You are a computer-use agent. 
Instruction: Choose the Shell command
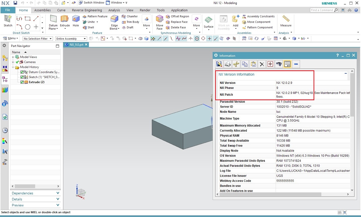tap(88, 27)
